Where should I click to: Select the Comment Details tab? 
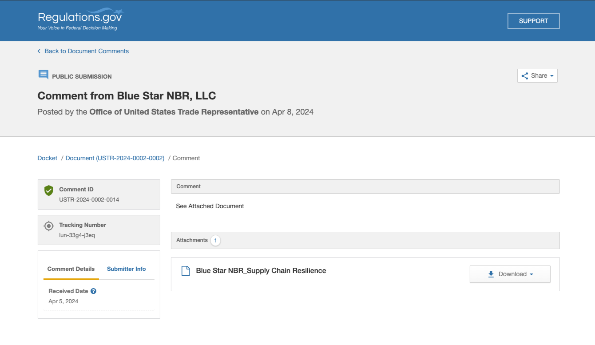[71, 269]
